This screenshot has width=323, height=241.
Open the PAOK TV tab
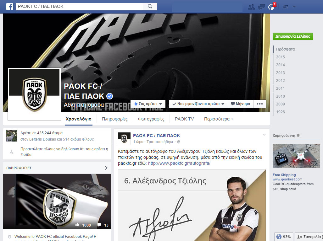pos(184,119)
